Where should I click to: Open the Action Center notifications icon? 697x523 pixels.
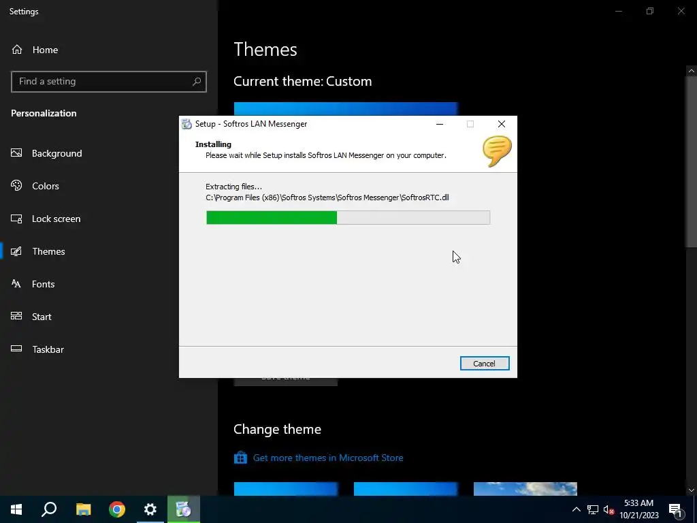point(676,510)
